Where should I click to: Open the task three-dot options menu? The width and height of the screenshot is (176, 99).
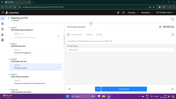(x=172, y=35)
